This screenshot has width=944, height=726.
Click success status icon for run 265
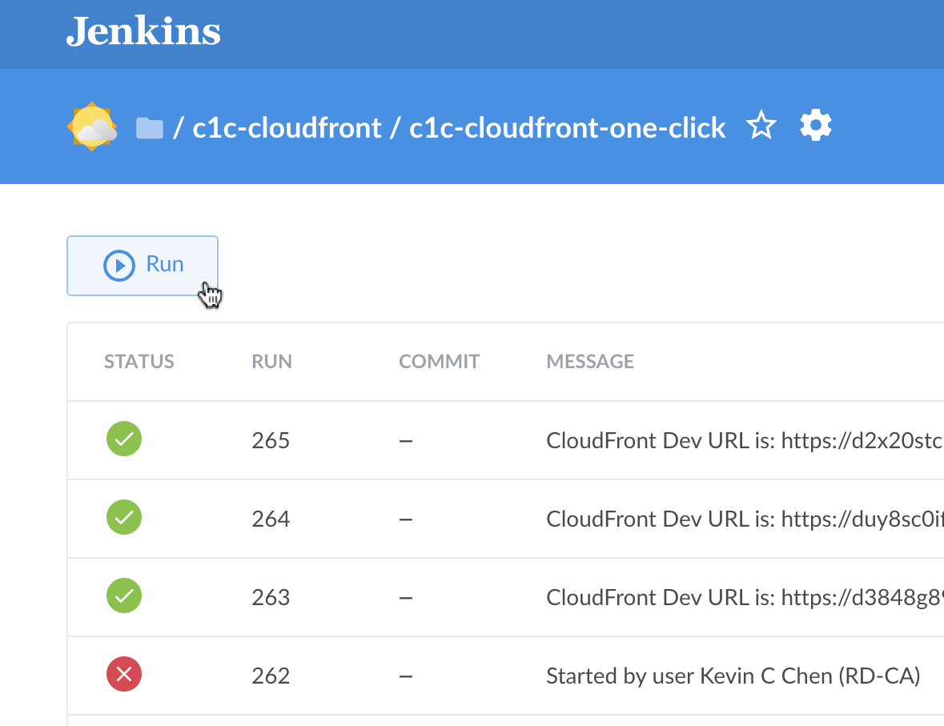pos(124,439)
